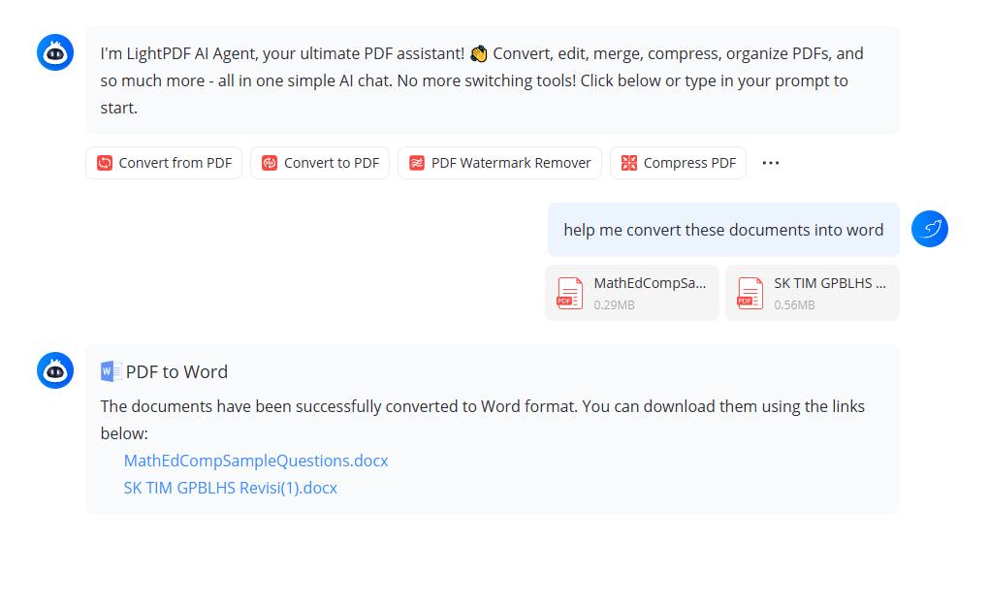The image size is (989, 605).
Task: Click the blue user avatar icon
Action: point(930,229)
